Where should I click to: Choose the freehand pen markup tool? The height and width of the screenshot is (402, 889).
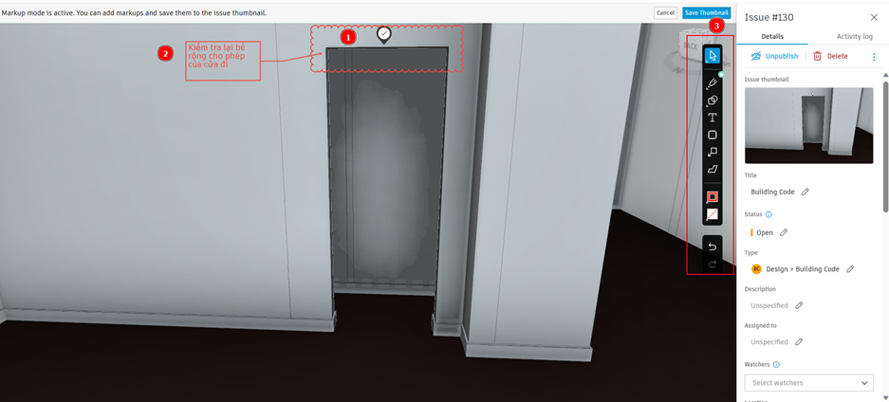pos(713,83)
